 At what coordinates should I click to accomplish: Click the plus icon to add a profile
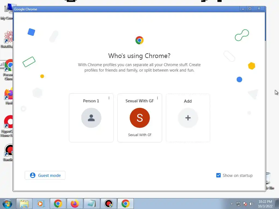[188, 118]
